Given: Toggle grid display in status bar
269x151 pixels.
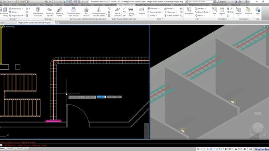Looking at the screenshot, I should click(x=198, y=149).
